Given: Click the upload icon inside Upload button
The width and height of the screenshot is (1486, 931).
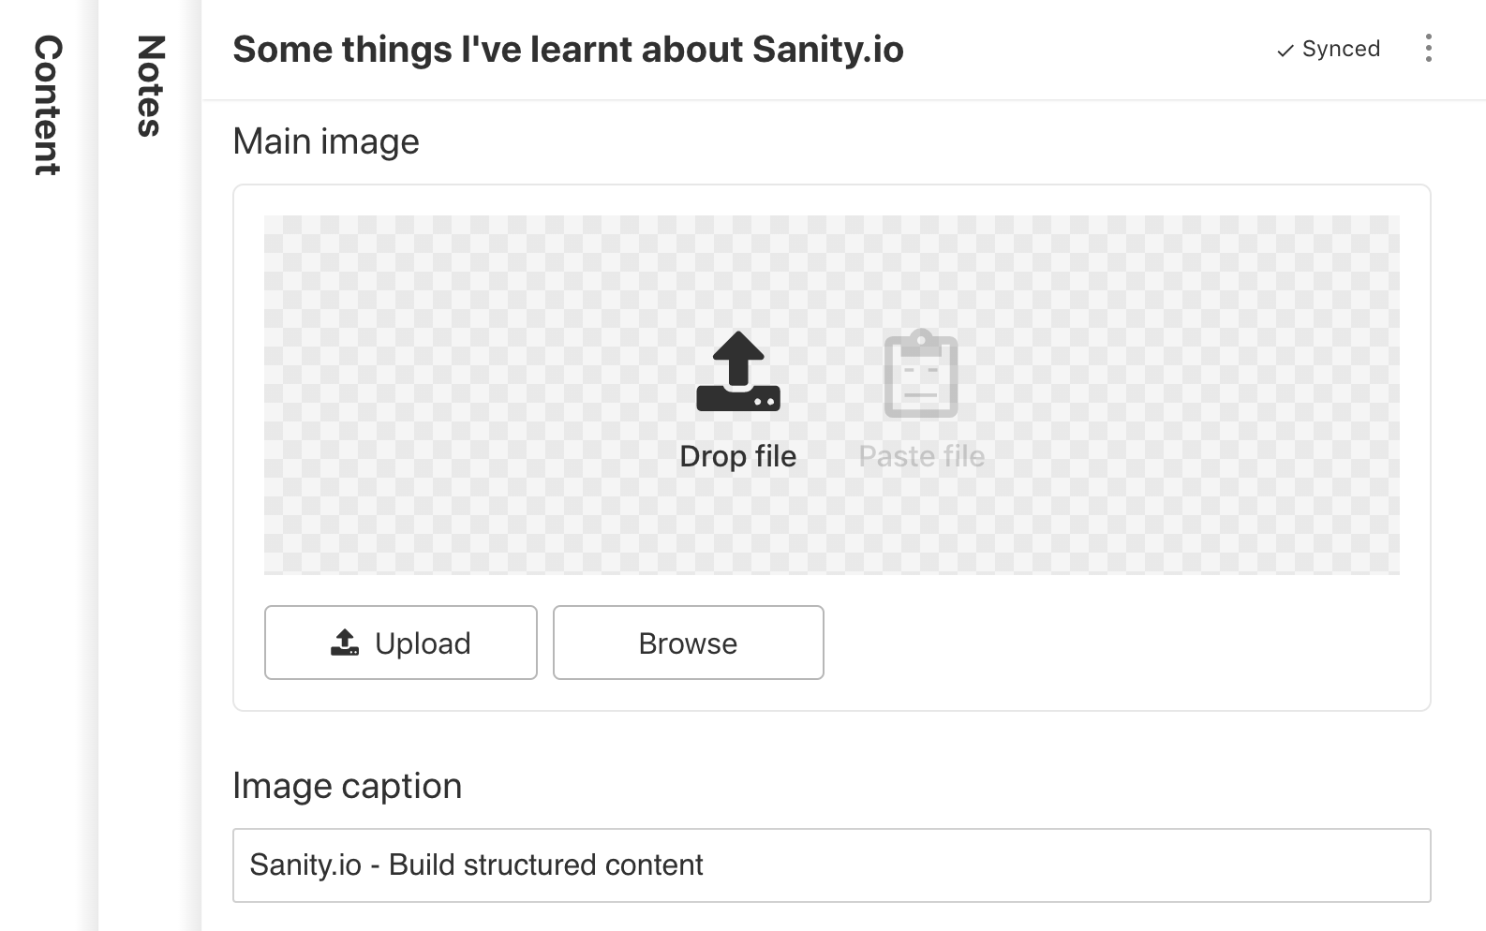Looking at the screenshot, I should 345,643.
